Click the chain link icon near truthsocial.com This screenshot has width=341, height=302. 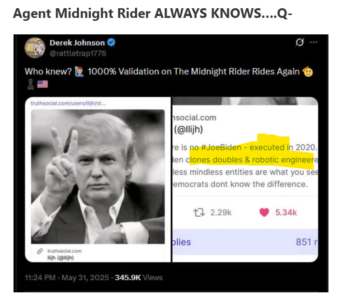pyautogui.click(x=40, y=251)
